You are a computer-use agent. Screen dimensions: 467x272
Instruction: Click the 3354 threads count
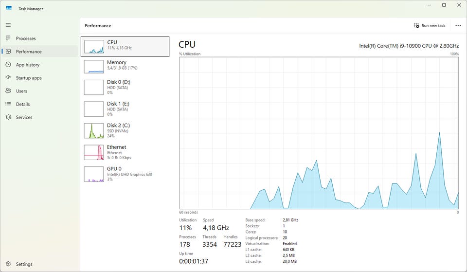point(210,245)
